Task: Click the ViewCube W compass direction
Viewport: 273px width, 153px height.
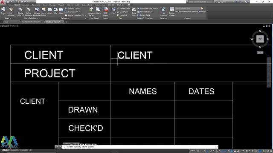Action: pos(252,39)
